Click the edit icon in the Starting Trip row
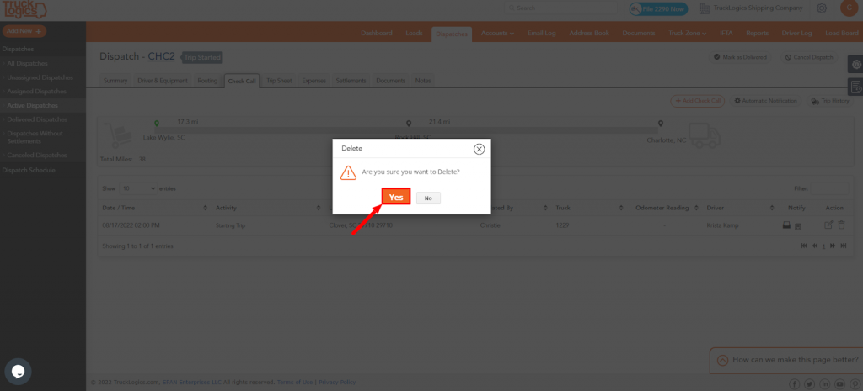The height and width of the screenshot is (391, 863). 828,225
